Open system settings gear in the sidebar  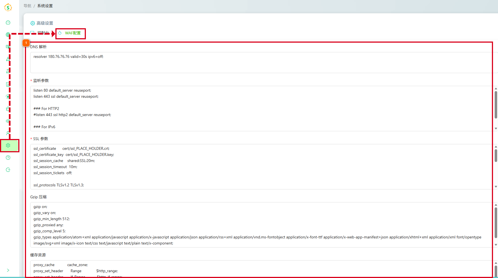8,145
